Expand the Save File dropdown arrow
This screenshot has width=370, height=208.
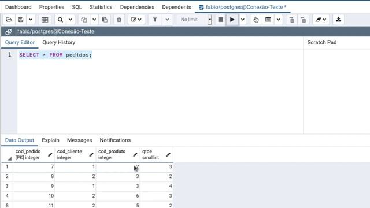pyautogui.click(x=31, y=20)
